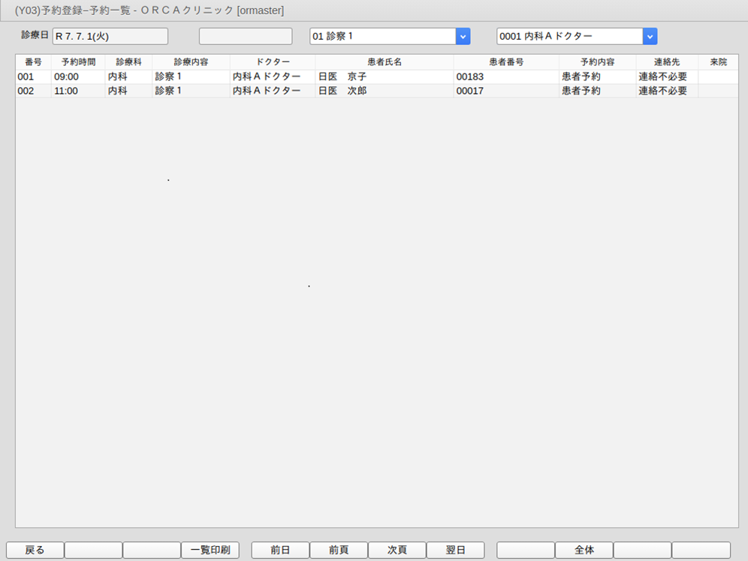Click the 来院 column header
Image resolution: width=748 pixels, height=561 pixels.
point(718,61)
